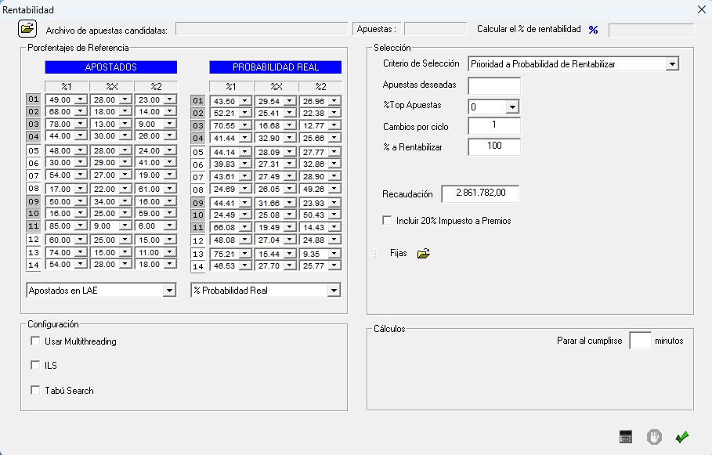The image size is (712, 455).
Task: Open %Top Apuestas dropdown
Action: (512, 107)
